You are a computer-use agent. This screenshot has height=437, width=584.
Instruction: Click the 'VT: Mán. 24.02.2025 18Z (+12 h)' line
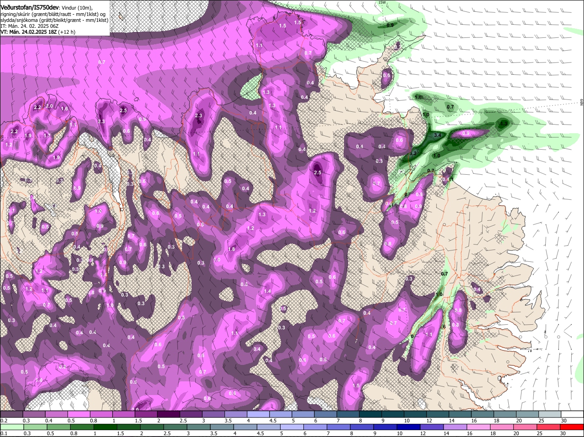coord(38,32)
